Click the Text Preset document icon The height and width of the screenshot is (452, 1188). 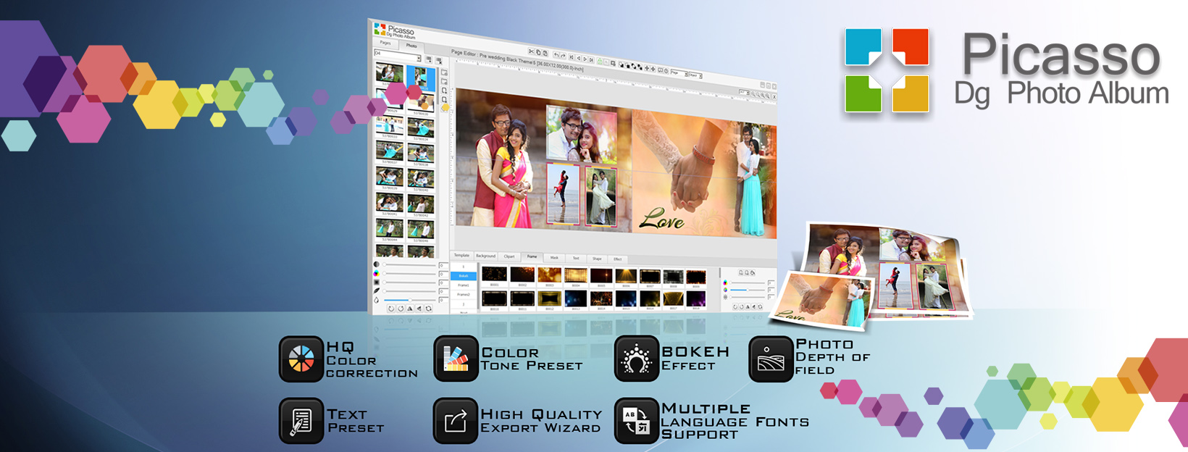point(301,421)
